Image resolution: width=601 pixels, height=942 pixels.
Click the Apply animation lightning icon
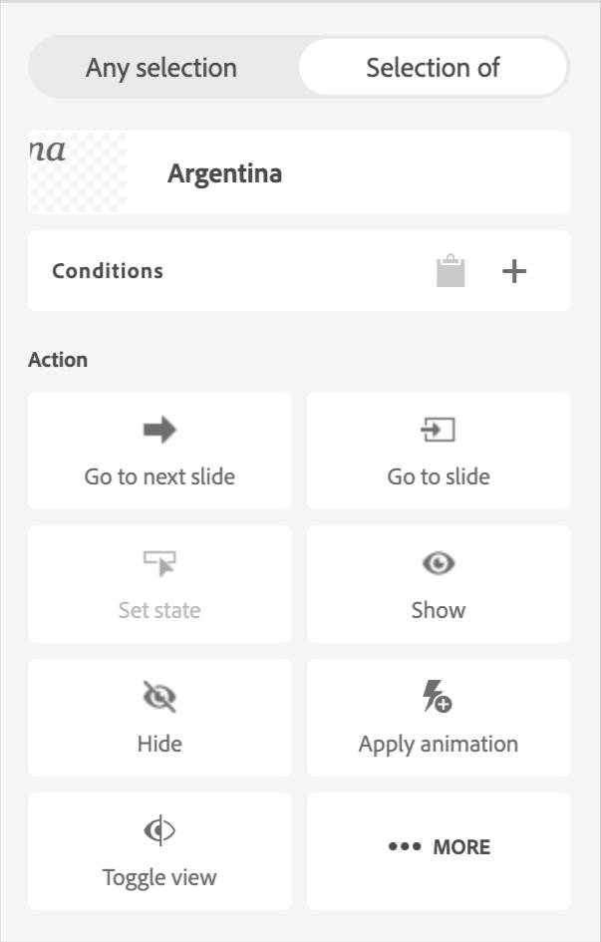click(438, 697)
